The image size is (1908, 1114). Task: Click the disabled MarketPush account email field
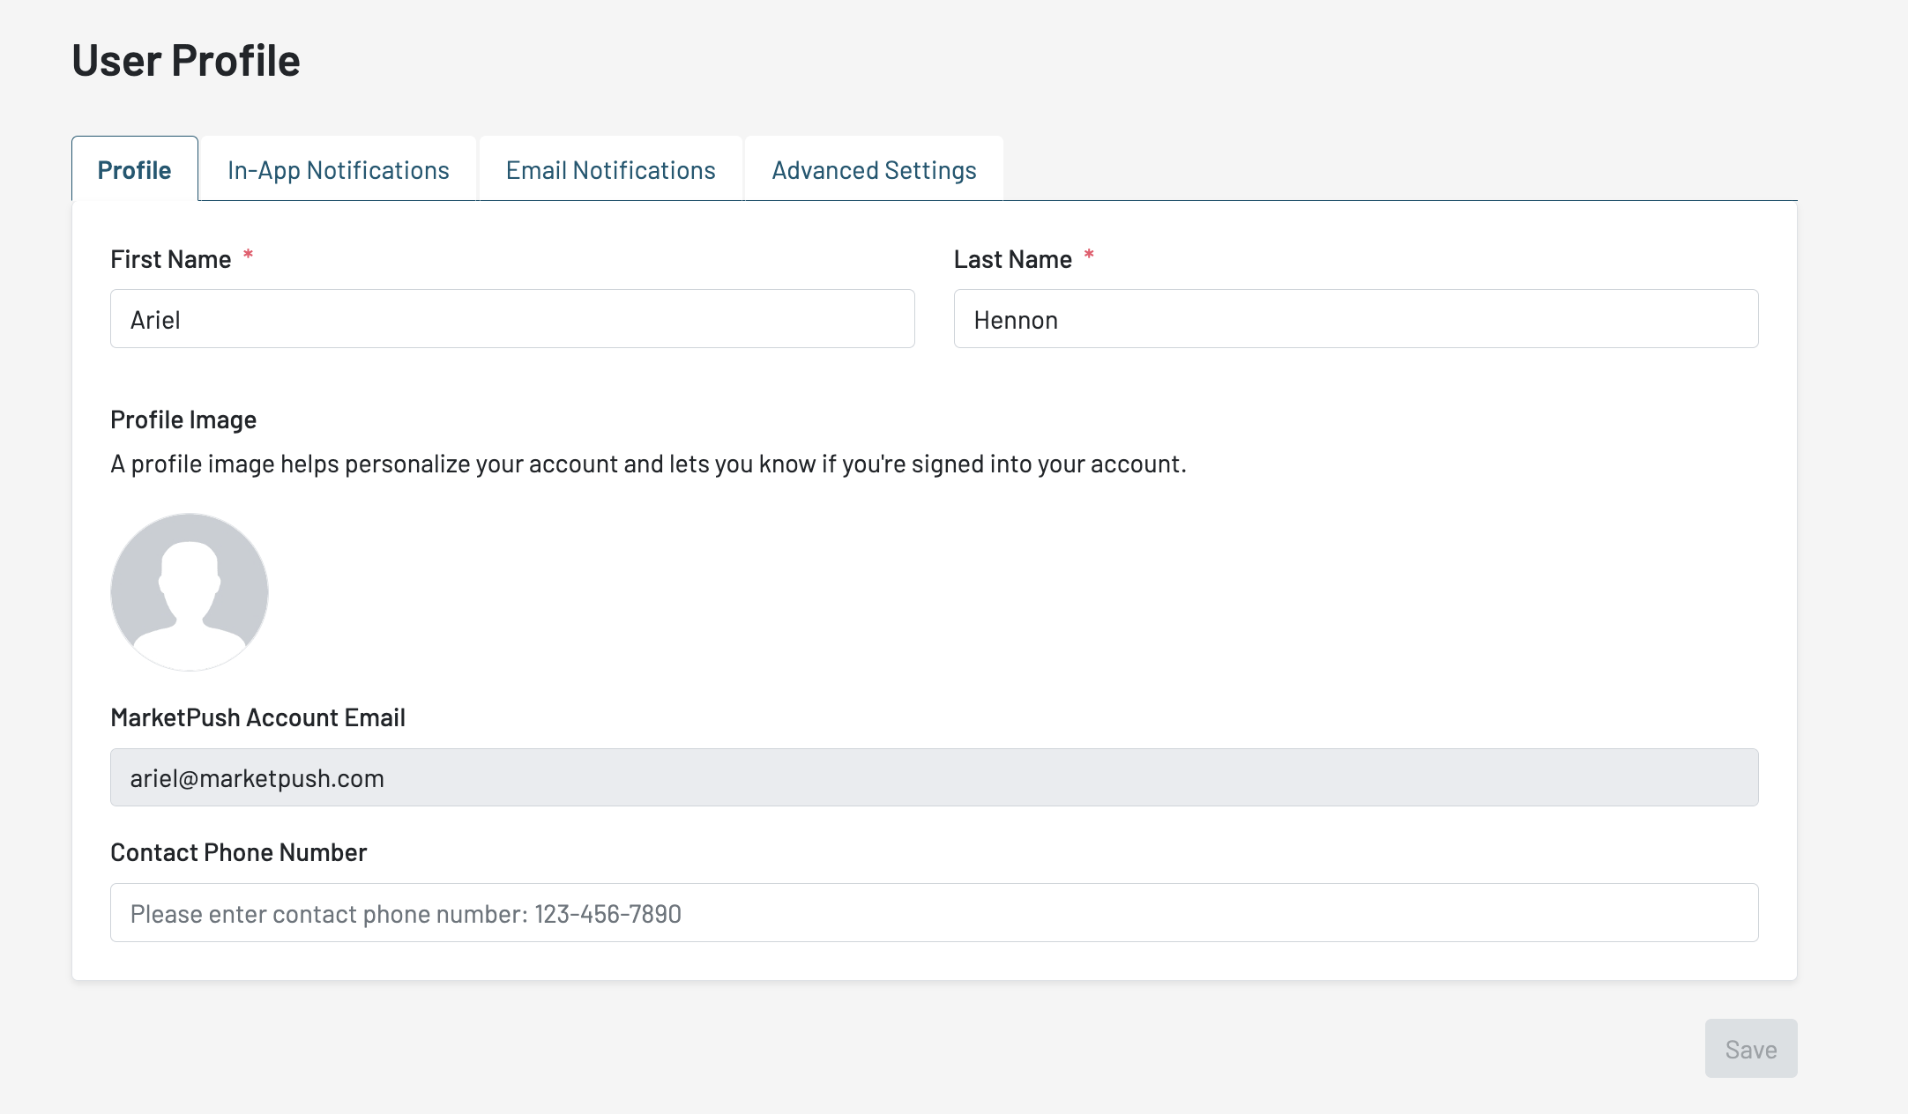(x=934, y=777)
